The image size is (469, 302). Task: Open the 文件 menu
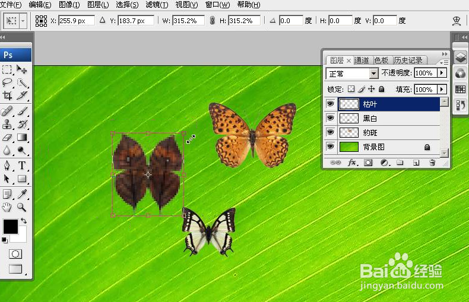tap(11, 5)
